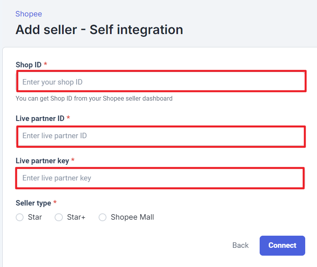Click the 'Shopee Mall' option text

(x=132, y=217)
